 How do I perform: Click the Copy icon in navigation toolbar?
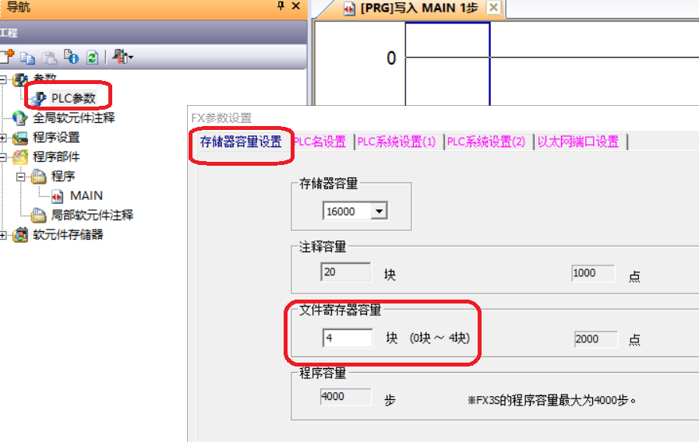pos(28,57)
